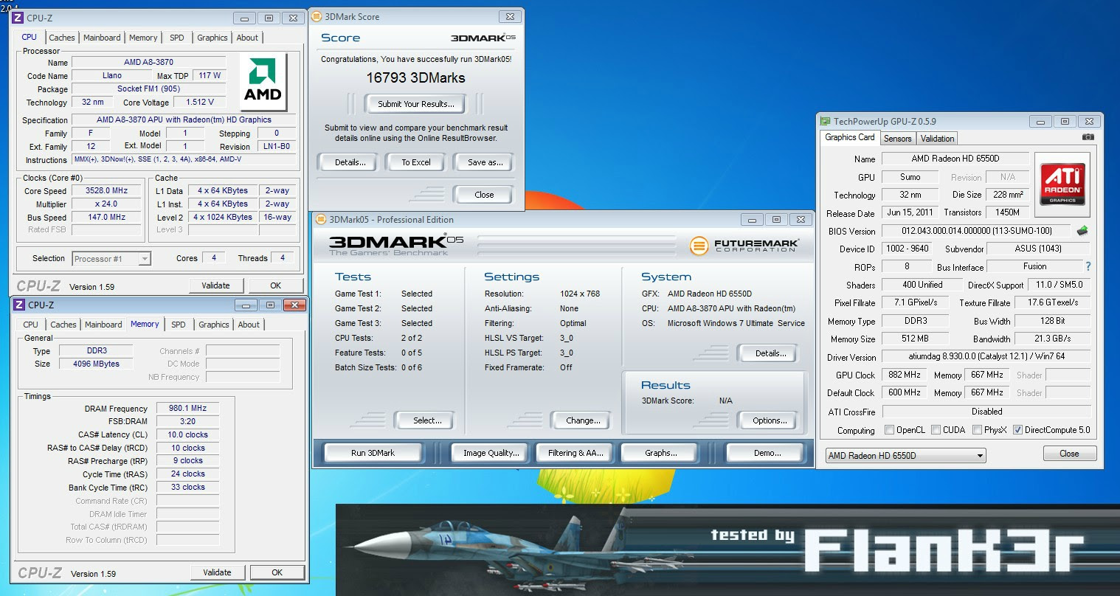Close the 3DMark Score dialog via Close button
The image size is (1120, 596).
pos(484,195)
